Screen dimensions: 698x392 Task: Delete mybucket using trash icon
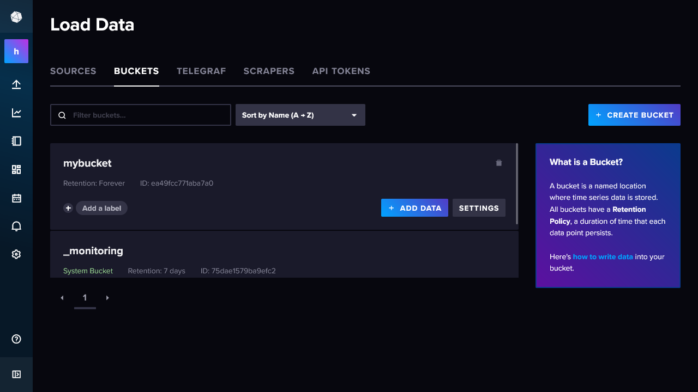tap(498, 163)
